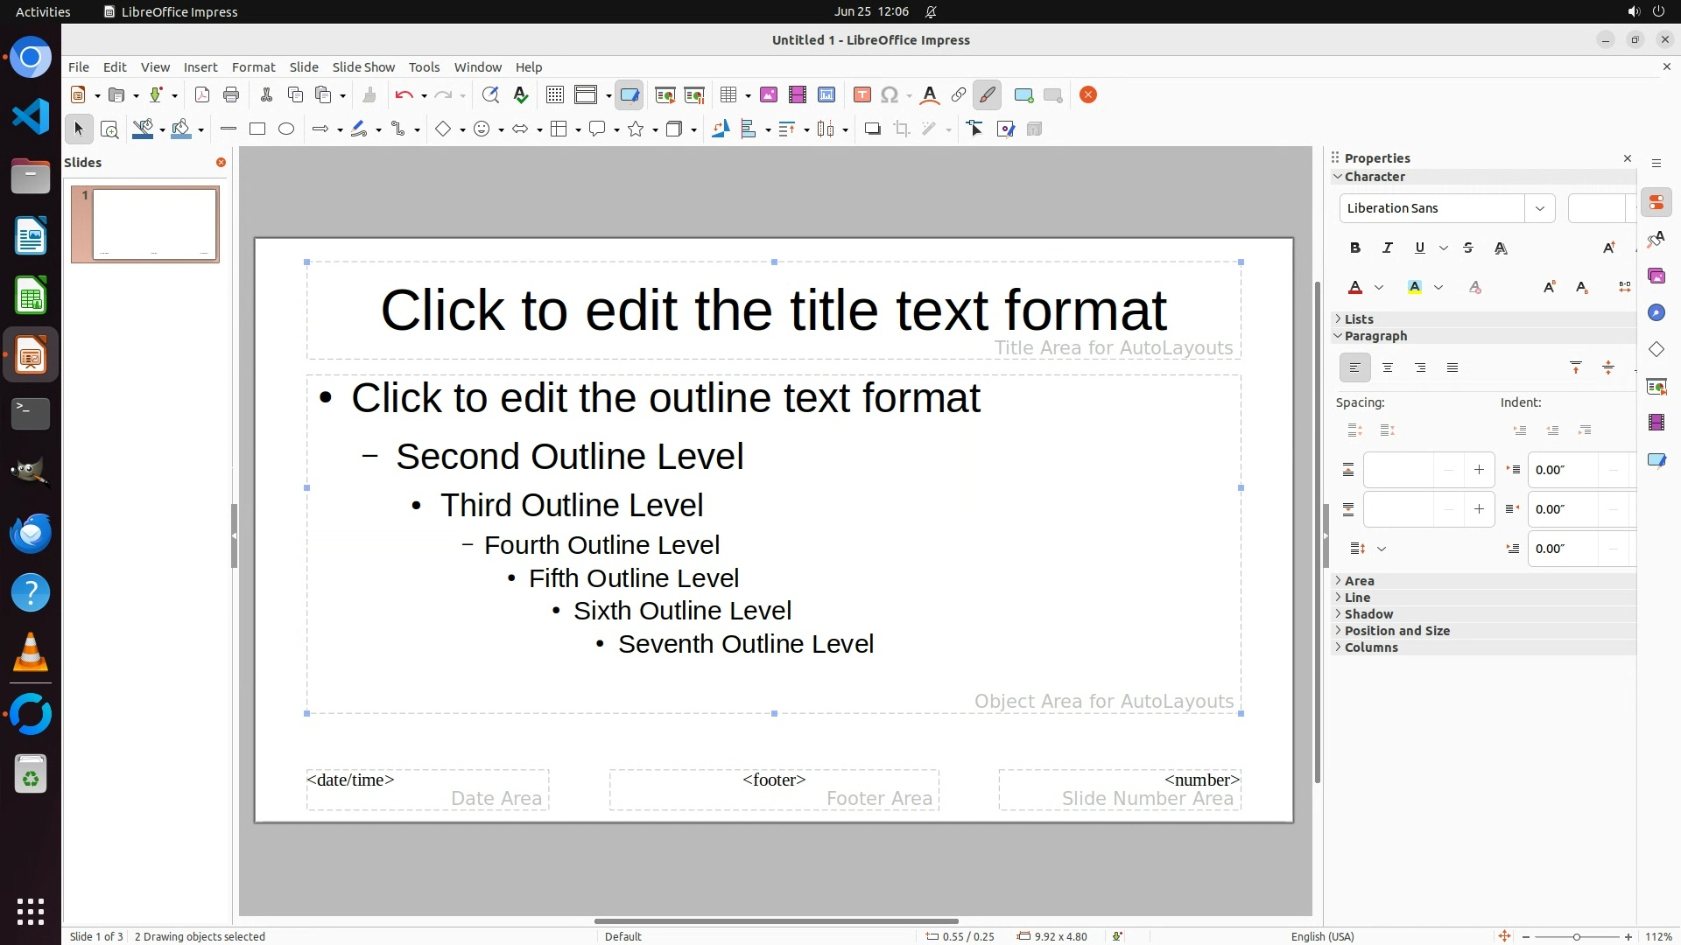Click the Insert Table toolbar icon

[728, 95]
